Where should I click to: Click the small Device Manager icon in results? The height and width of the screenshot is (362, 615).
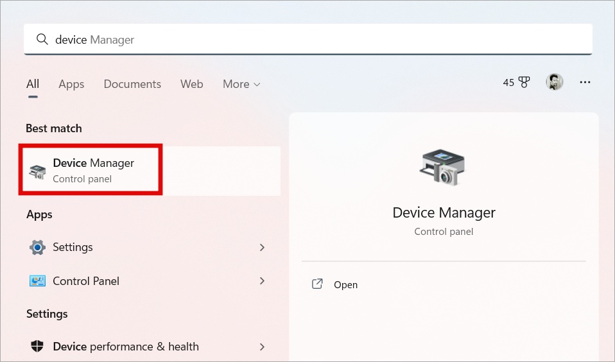point(37,171)
